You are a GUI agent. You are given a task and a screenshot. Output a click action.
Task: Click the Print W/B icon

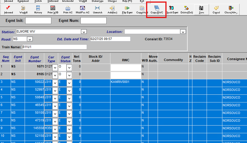click(53, 9)
